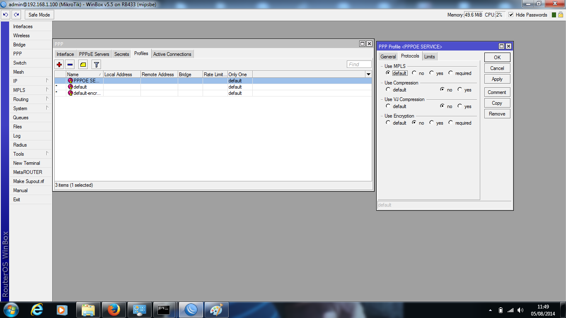566x318 pixels.
Task: Toggle the Safe Mode button
Action: point(39,15)
